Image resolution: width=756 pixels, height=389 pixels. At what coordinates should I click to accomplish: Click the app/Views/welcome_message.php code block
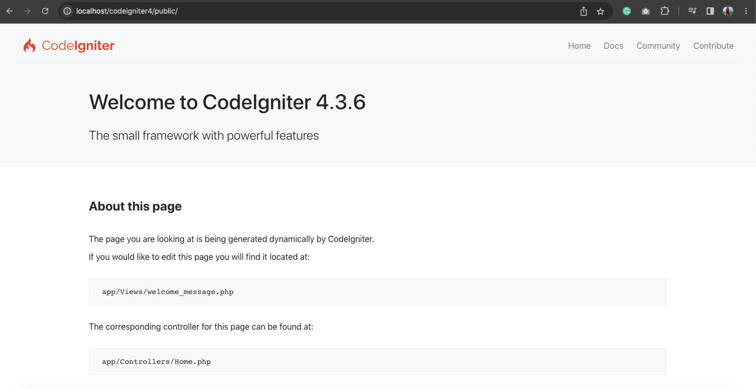pos(377,291)
